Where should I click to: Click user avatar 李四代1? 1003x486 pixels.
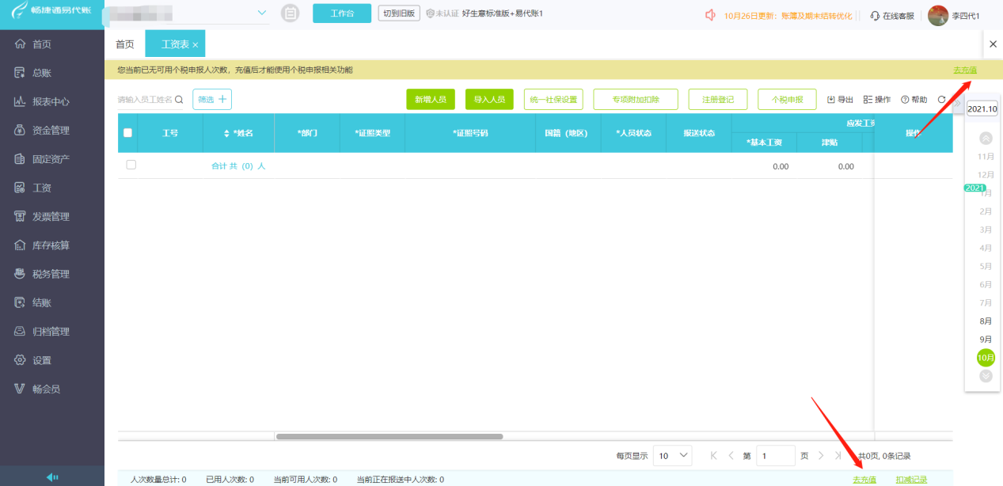pyautogui.click(x=938, y=15)
